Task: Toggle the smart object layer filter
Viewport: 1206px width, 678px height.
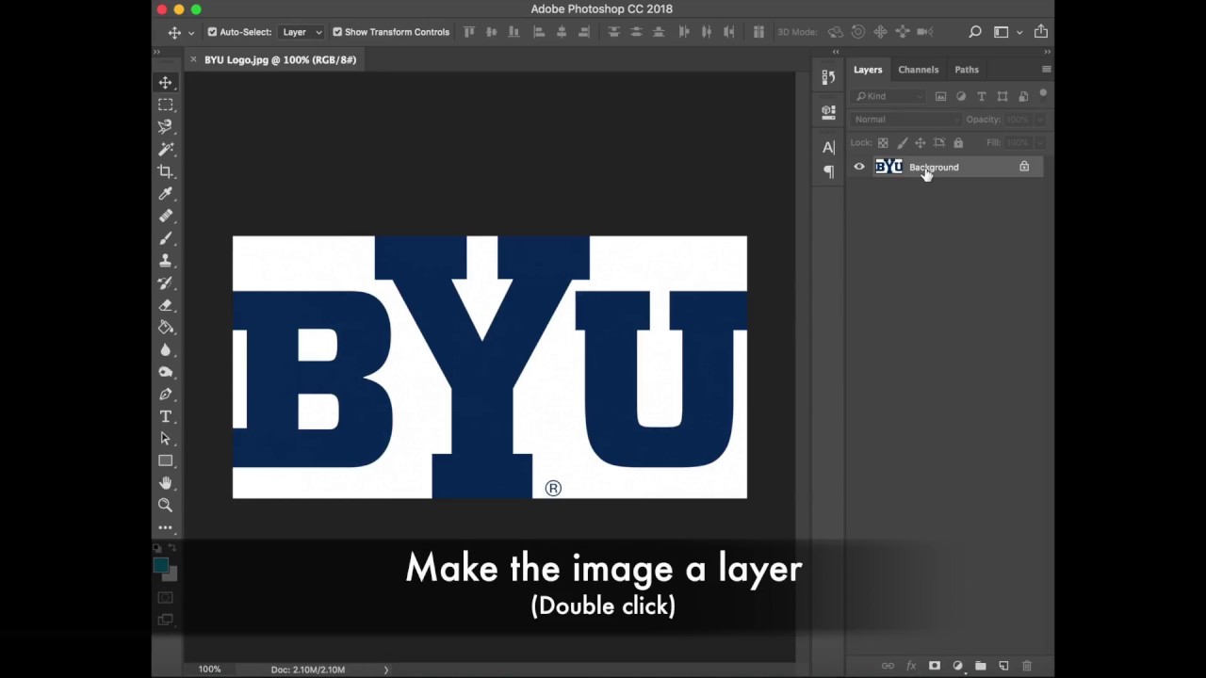Action: [1023, 96]
